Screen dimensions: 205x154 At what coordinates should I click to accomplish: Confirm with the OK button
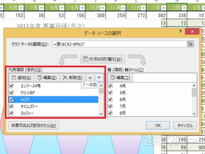pos(158,125)
